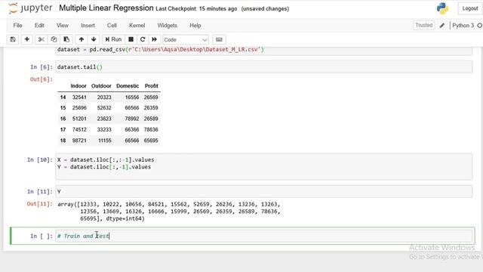Viewport: 483px width, 272px height.
Task: Move selected cell down arrow
Action: pyautogui.click(x=94, y=39)
